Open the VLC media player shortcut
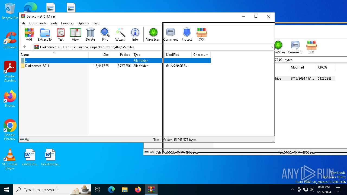Viewport: 347px width, 195px height. point(10,159)
